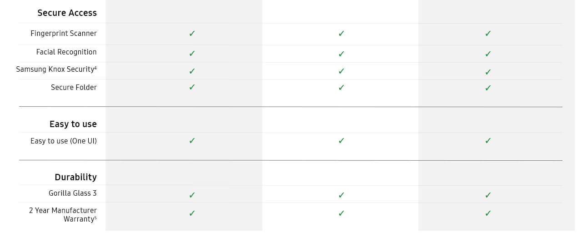Click the Fingerprint Scanner checkmark in first column

tap(192, 33)
